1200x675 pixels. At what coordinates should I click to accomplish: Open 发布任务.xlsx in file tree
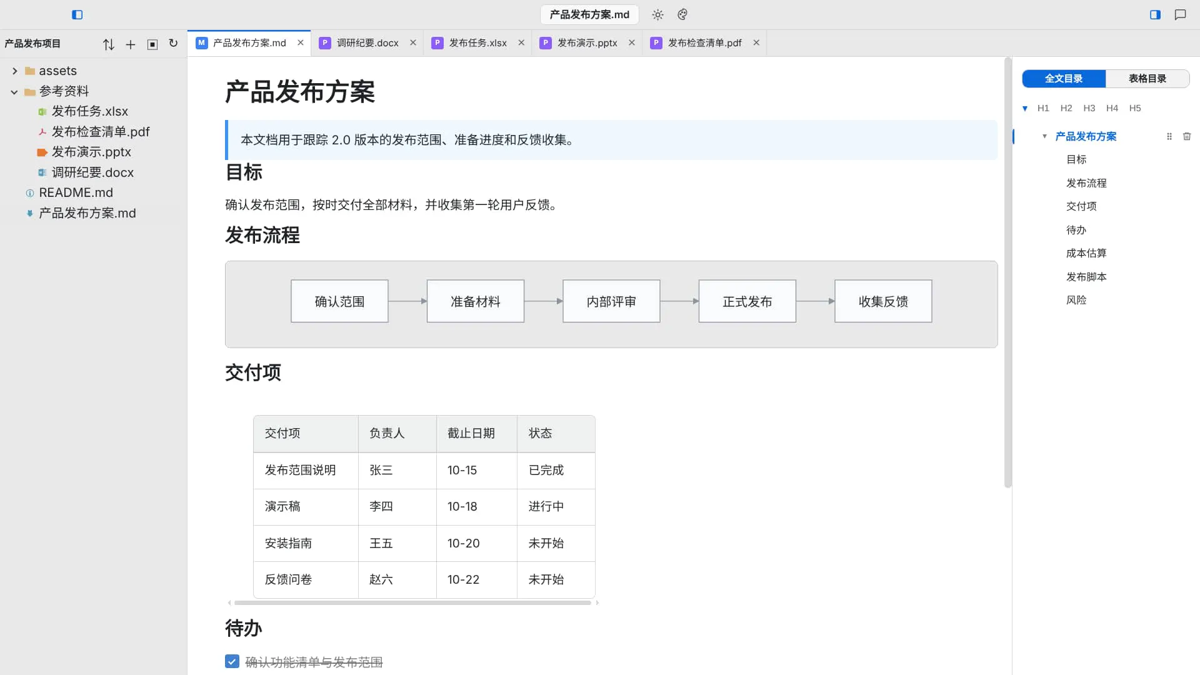tap(89, 111)
